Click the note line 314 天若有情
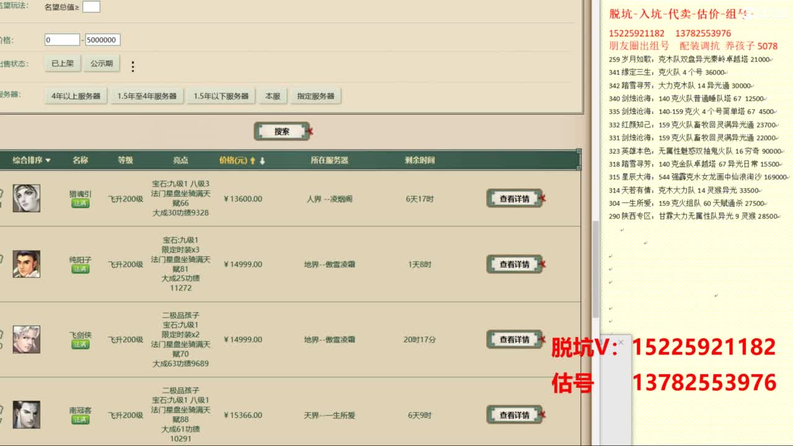Viewport: 793px width, 446px height. [x=686, y=190]
